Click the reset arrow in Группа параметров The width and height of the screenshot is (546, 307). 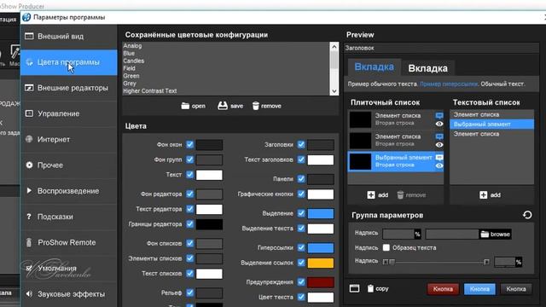click(x=527, y=215)
